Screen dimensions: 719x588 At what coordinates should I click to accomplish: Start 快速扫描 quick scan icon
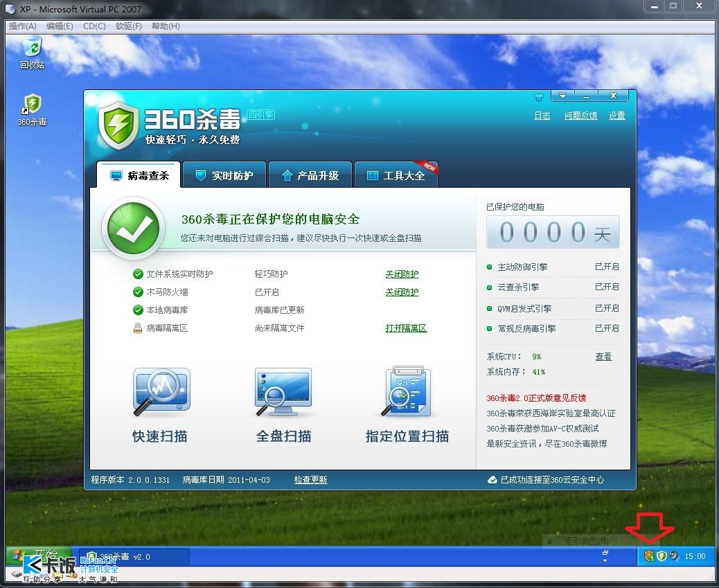(x=161, y=391)
